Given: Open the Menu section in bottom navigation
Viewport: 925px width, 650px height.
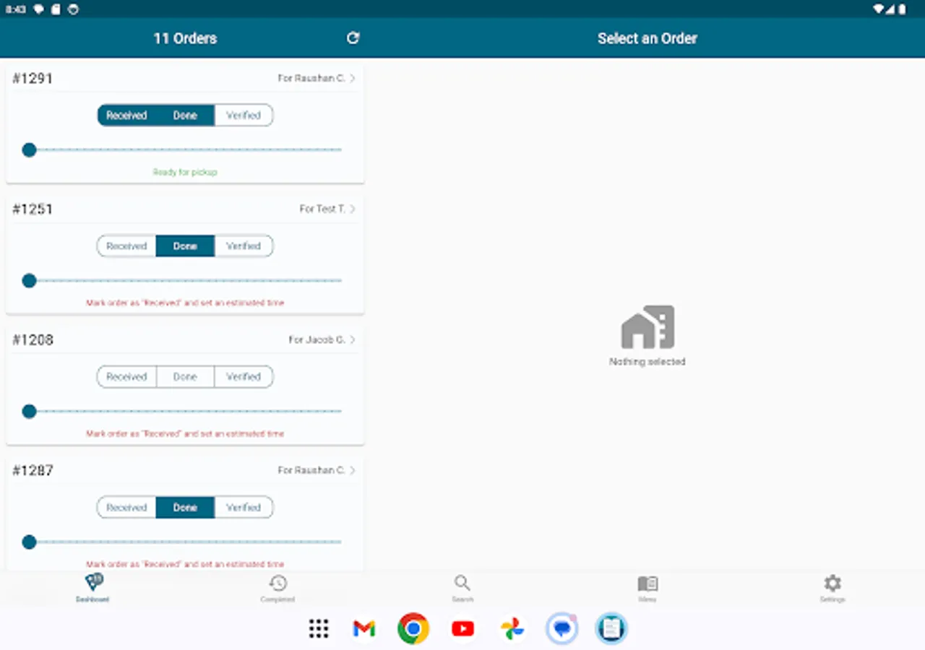Looking at the screenshot, I should click(647, 587).
